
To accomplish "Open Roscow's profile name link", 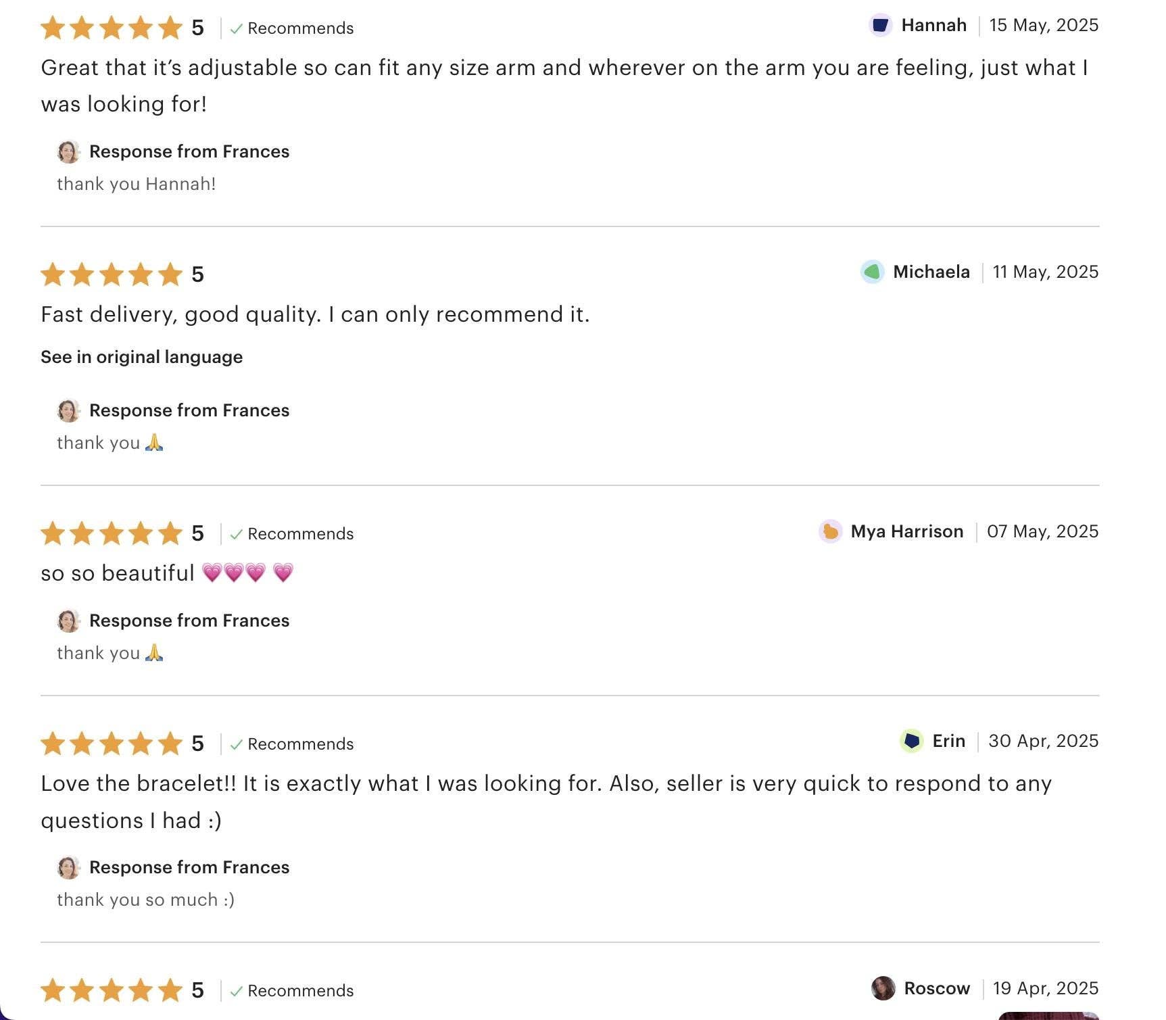I will pos(936,988).
